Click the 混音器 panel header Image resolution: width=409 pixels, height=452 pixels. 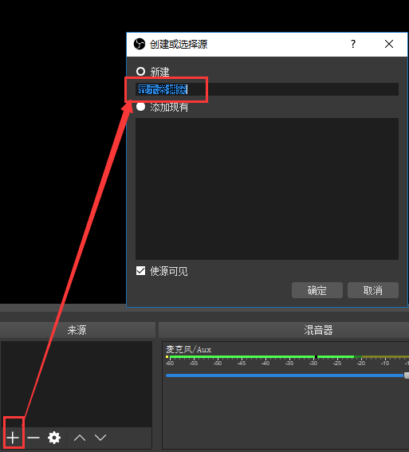click(x=284, y=330)
